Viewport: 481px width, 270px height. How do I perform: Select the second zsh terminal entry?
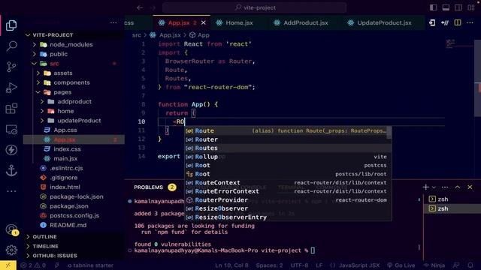(452, 208)
